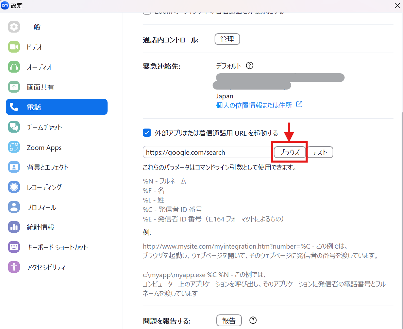Click the %L - 姓 parameter text
This screenshot has width=403, height=329.
pyautogui.click(x=154, y=200)
